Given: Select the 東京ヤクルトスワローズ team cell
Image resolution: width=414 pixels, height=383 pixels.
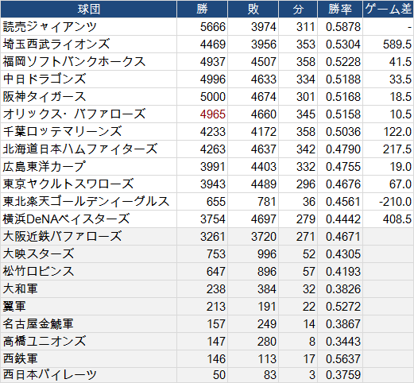Looking at the screenshot, I should 89,184.
